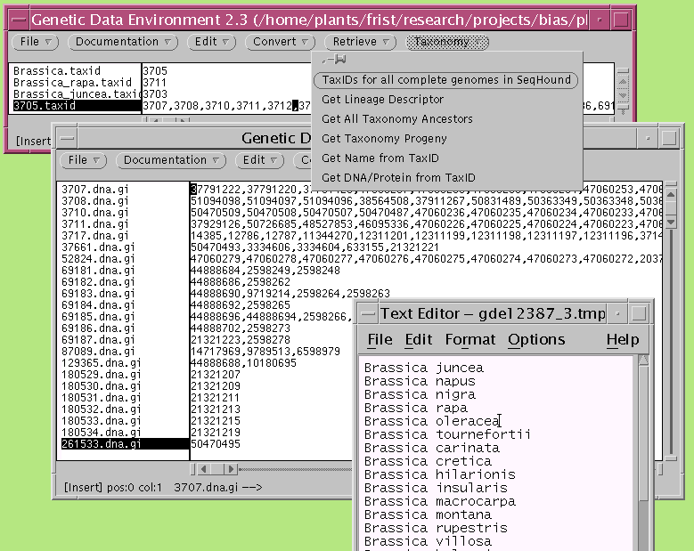
Task: Select 3707.dna.gi in sequence list
Action: click(x=95, y=190)
